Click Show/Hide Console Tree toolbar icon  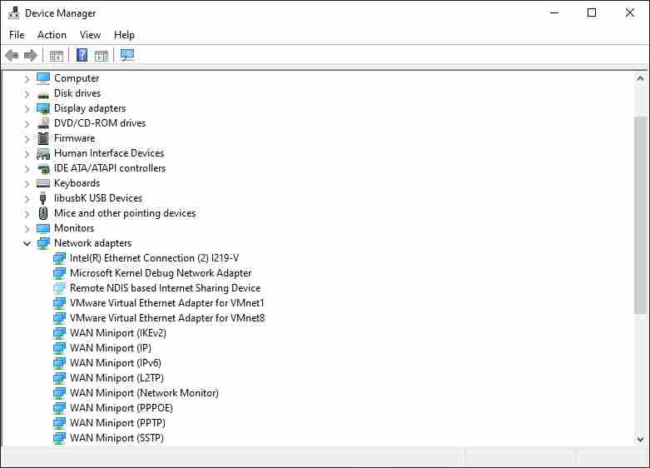[56, 56]
